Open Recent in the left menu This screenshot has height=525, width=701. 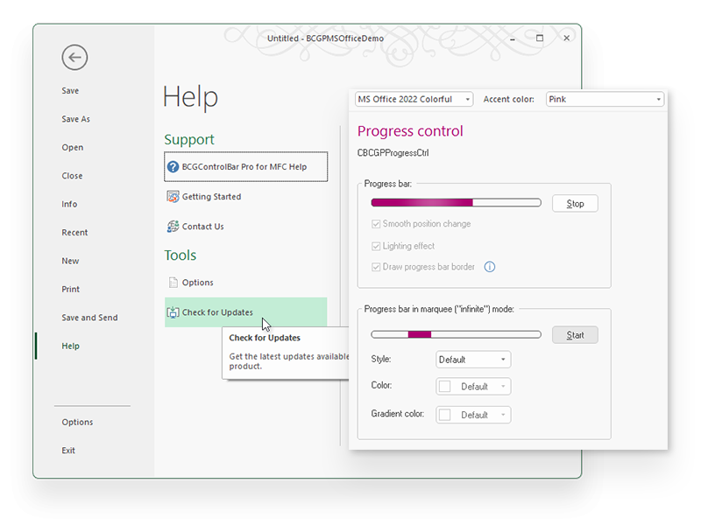74,233
